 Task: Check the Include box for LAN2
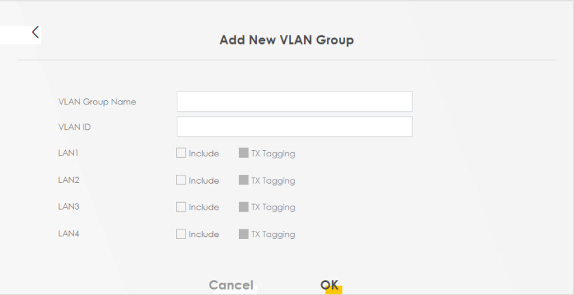click(181, 180)
